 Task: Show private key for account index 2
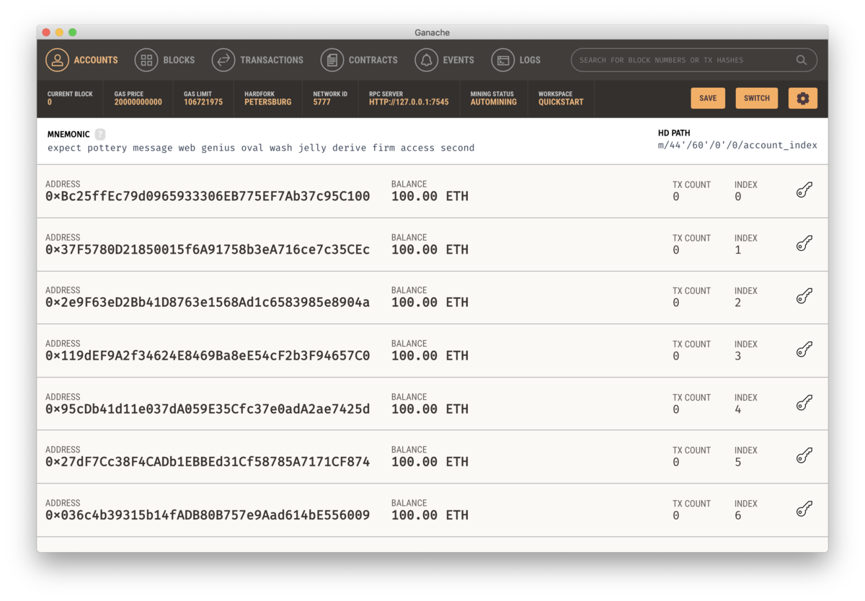click(x=804, y=296)
